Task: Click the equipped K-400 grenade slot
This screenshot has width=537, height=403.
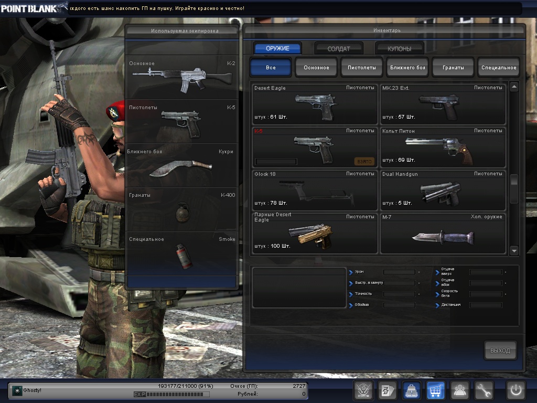Action: (182, 209)
